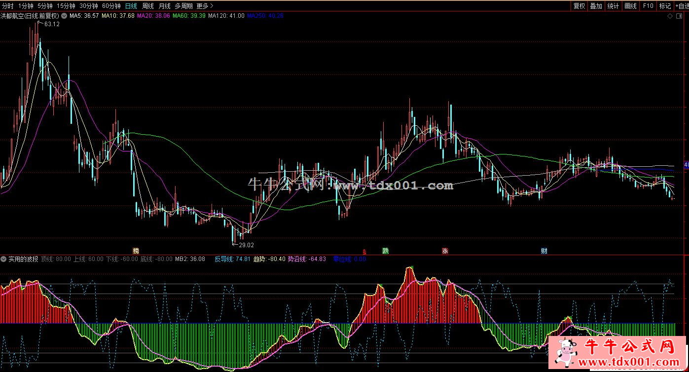This screenshot has width=689, height=372.
Task: Open the main chart indicator dropdown icon
Action: 64,16
